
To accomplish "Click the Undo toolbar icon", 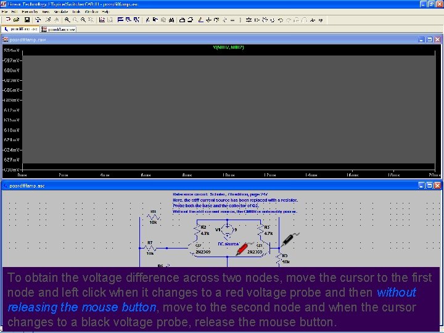I will pos(281,20).
